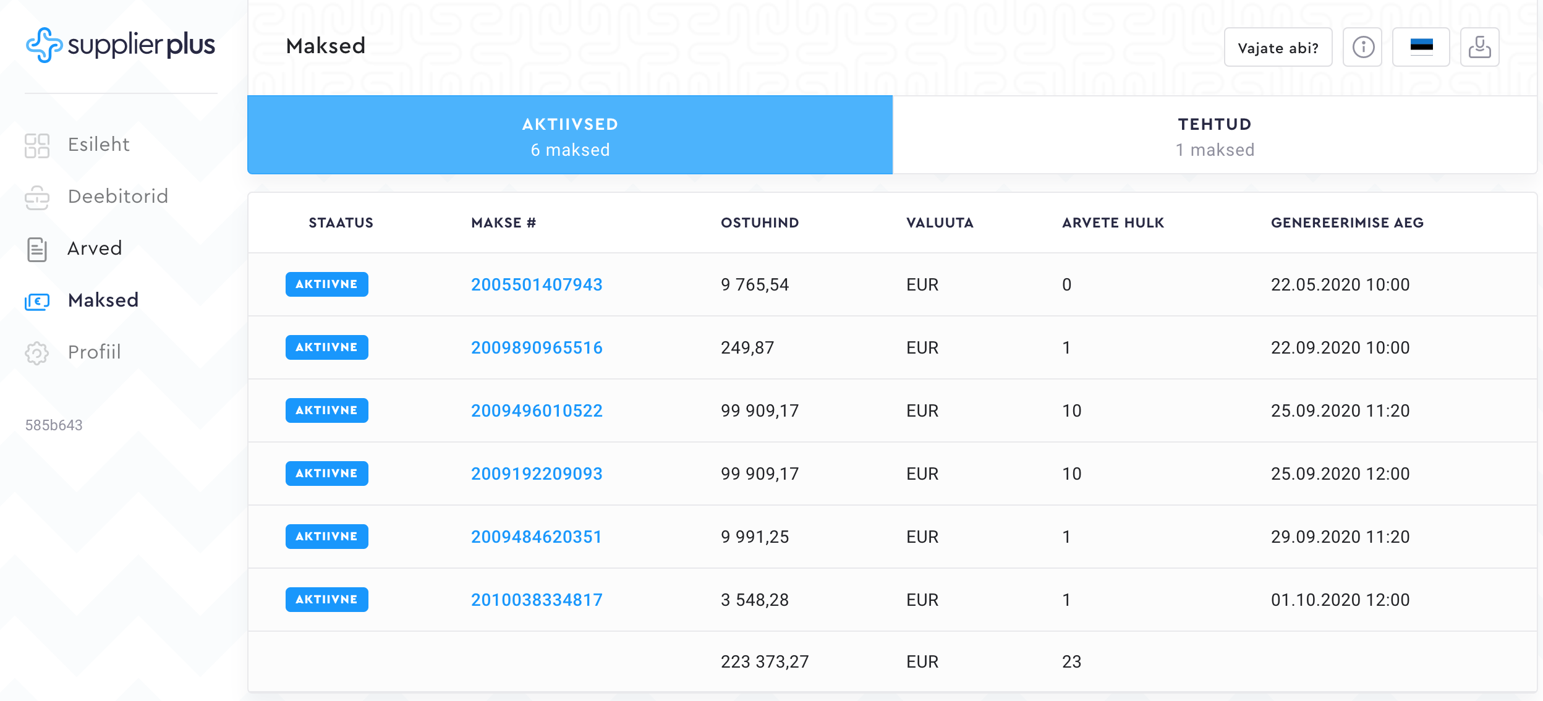Switch to the Tehtud tab
This screenshot has height=701, width=1543.
(x=1214, y=135)
